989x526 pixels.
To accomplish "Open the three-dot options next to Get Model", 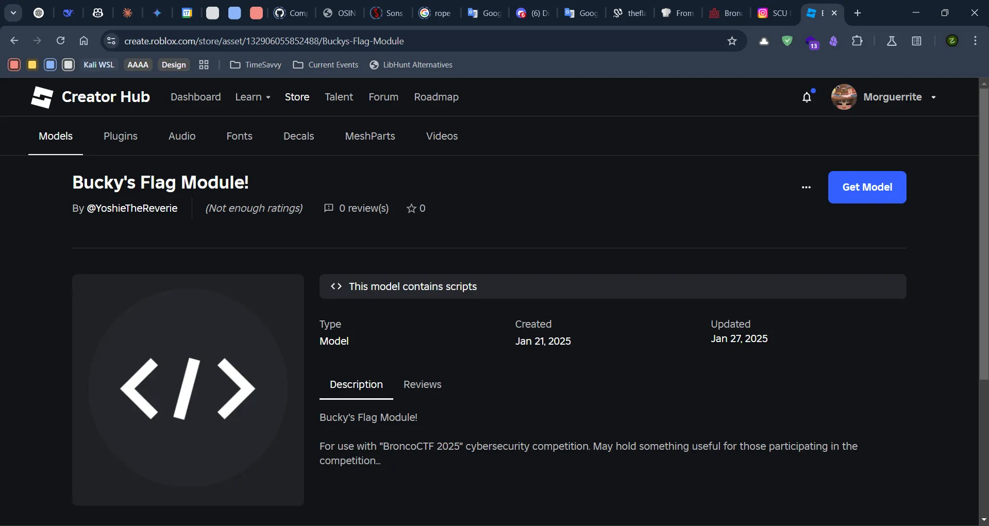I will [806, 188].
